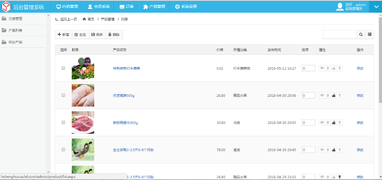Open the admin user avatar icon

tap(340, 6)
